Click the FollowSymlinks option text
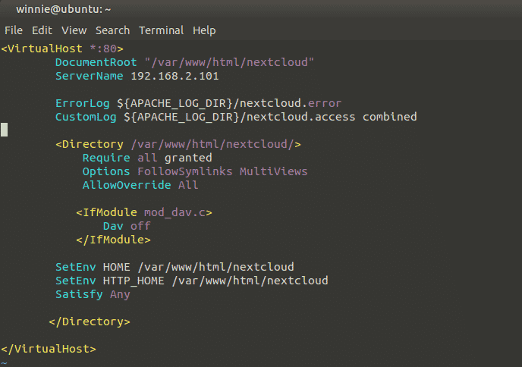522x367 pixels. (185, 171)
